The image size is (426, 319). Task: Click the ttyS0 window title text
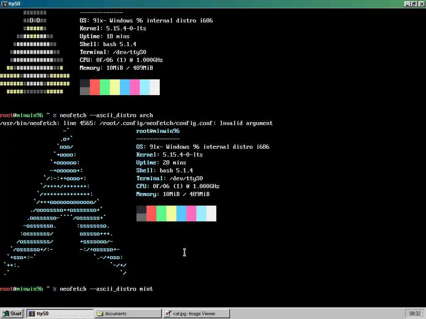15,3
